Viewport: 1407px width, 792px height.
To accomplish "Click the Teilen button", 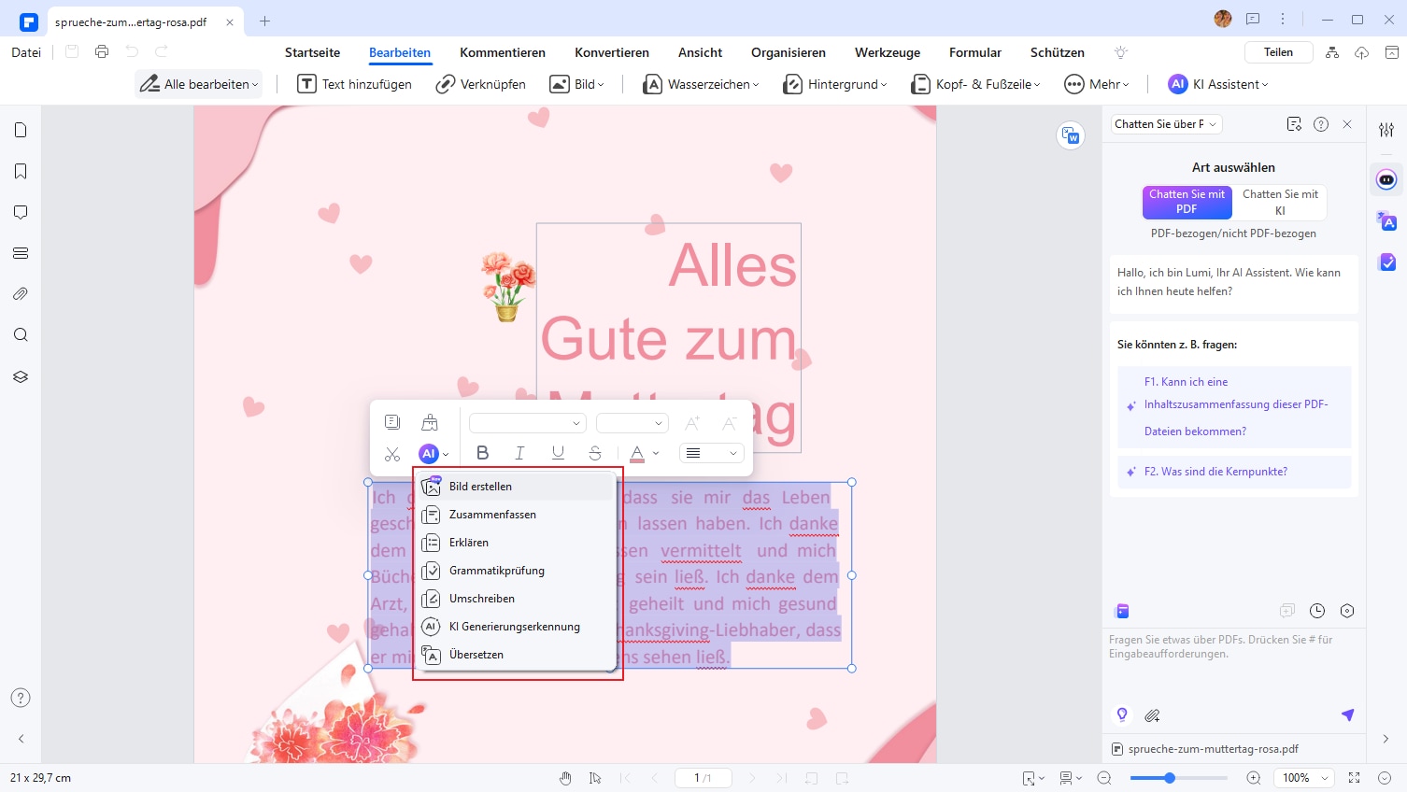I will (1278, 52).
